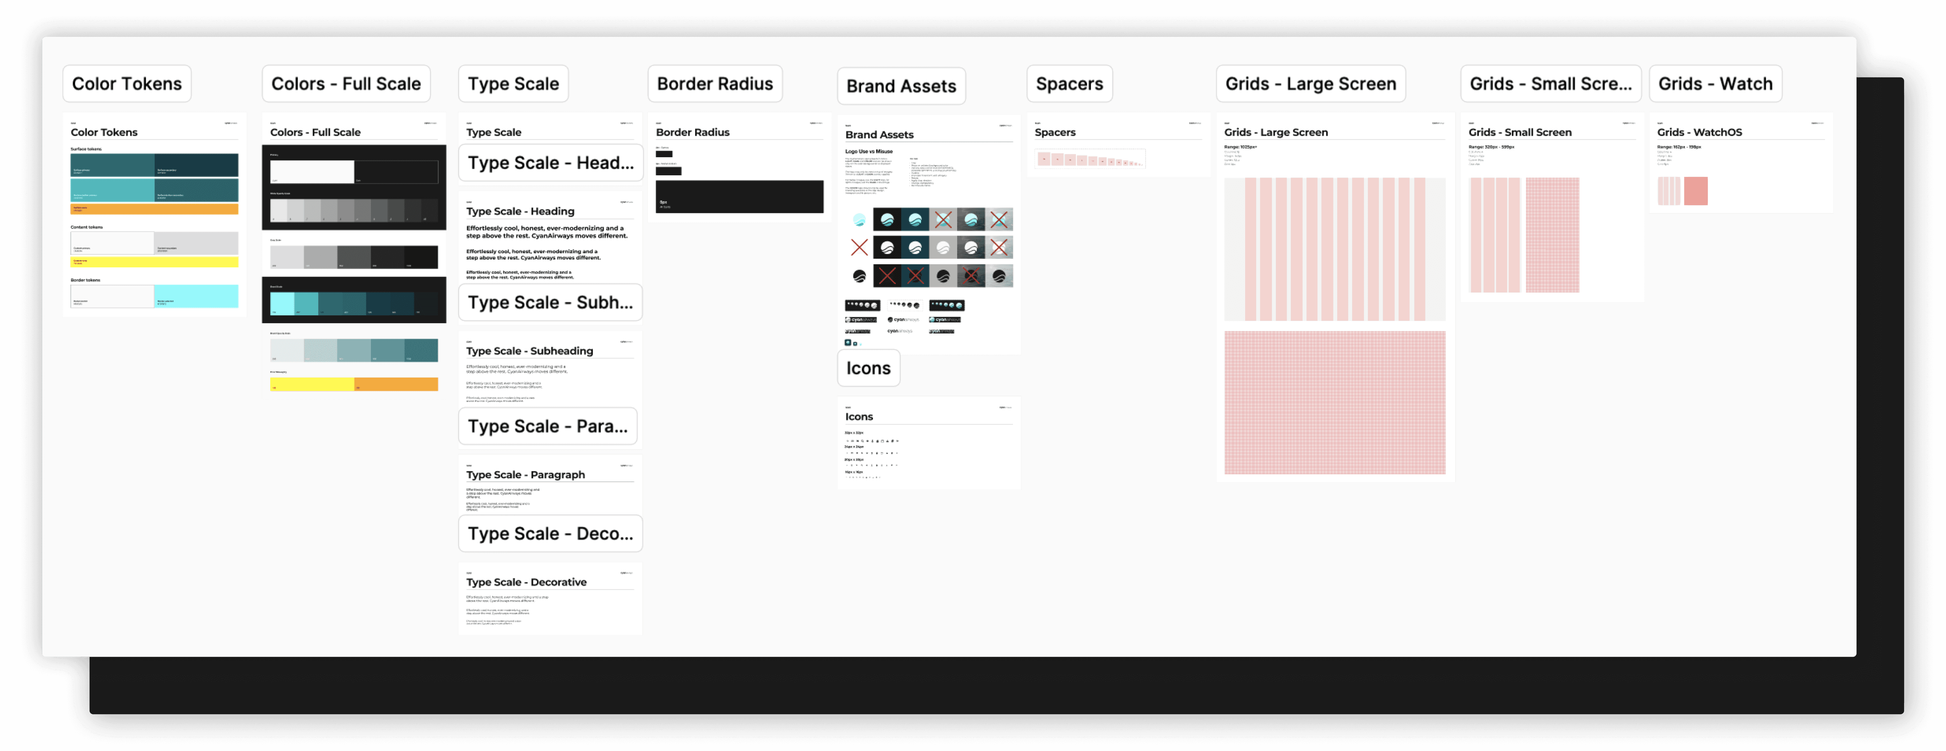Select the Brand Assets section label pill
Image resolution: width=1946 pixels, height=751 pixels.
(901, 86)
